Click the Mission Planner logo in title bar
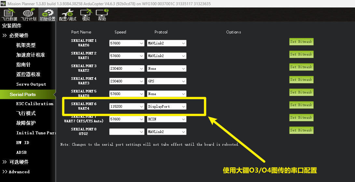This screenshot has width=355, height=182. pos(4,4)
